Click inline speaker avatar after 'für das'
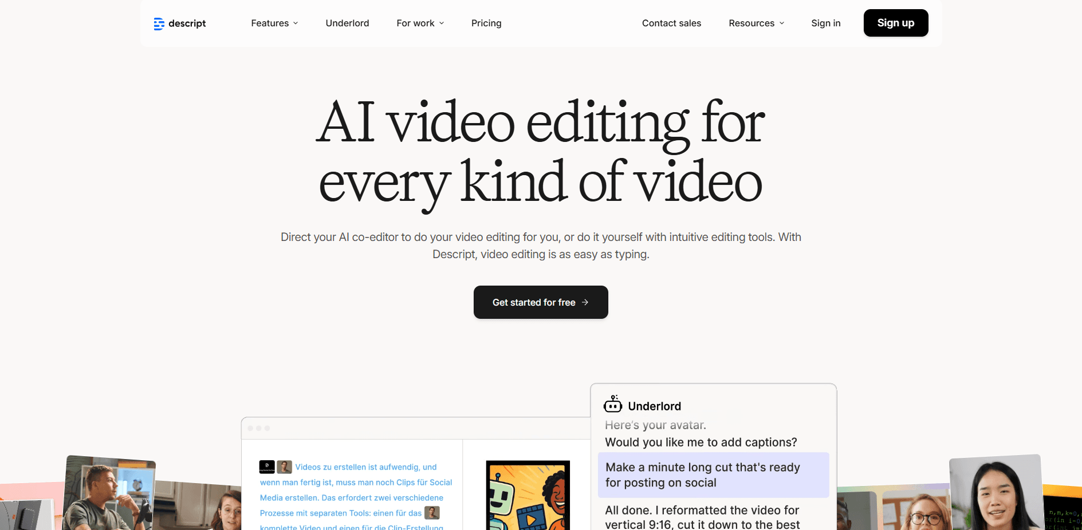Image resolution: width=1082 pixels, height=530 pixels. pyautogui.click(x=432, y=513)
